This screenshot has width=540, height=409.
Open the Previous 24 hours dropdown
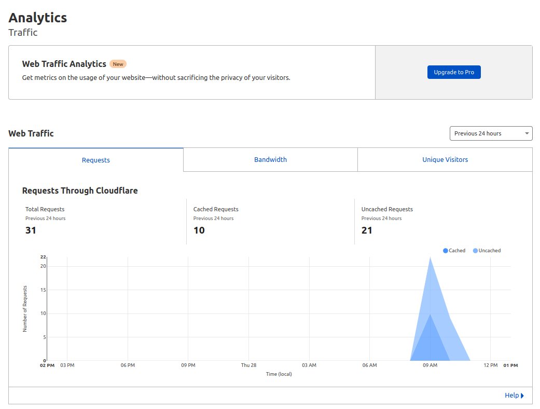490,133
